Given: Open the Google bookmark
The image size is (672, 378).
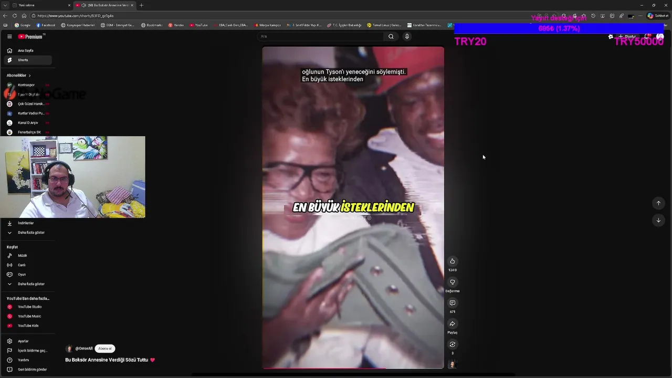Looking at the screenshot, I should [23, 25].
